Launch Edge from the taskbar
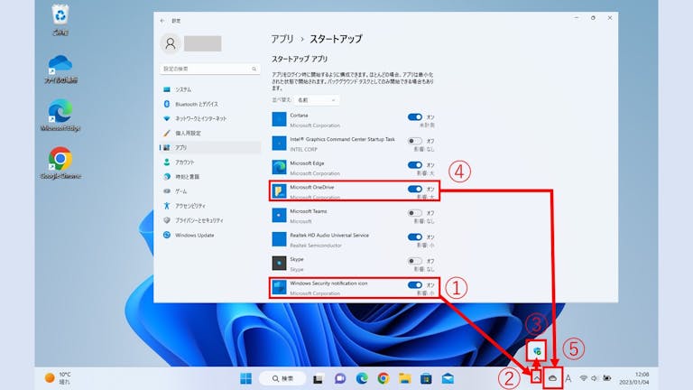This screenshot has height=390, width=693. click(x=362, y=378)
